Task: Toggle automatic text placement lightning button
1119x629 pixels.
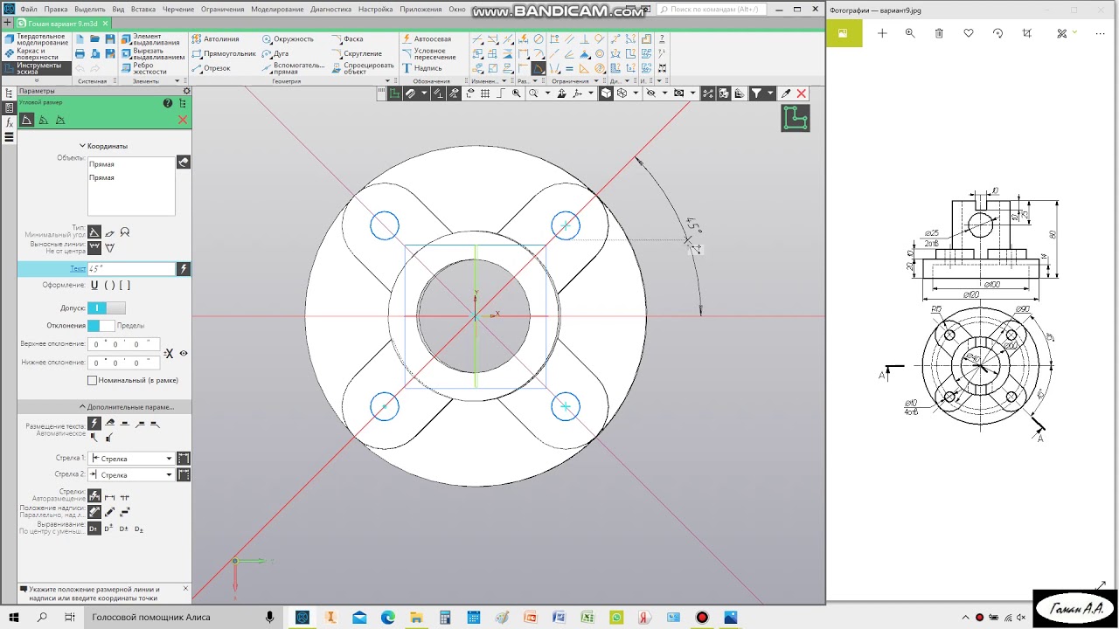Action: pos(94,424)
